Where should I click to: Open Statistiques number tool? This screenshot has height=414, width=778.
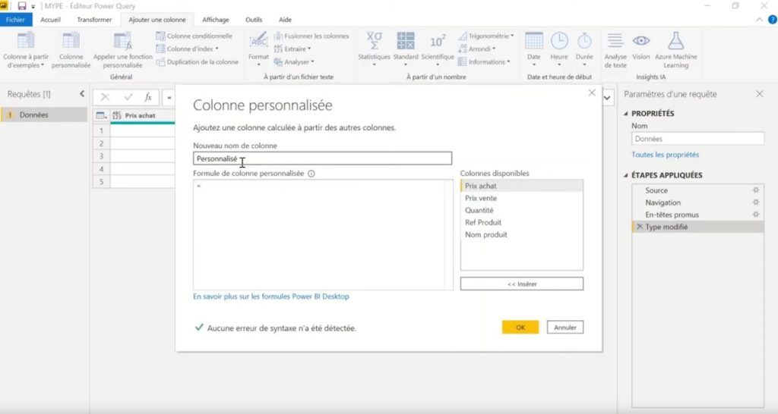(x=374, y=49)
